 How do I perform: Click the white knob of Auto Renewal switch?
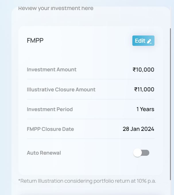click(138, 153)
